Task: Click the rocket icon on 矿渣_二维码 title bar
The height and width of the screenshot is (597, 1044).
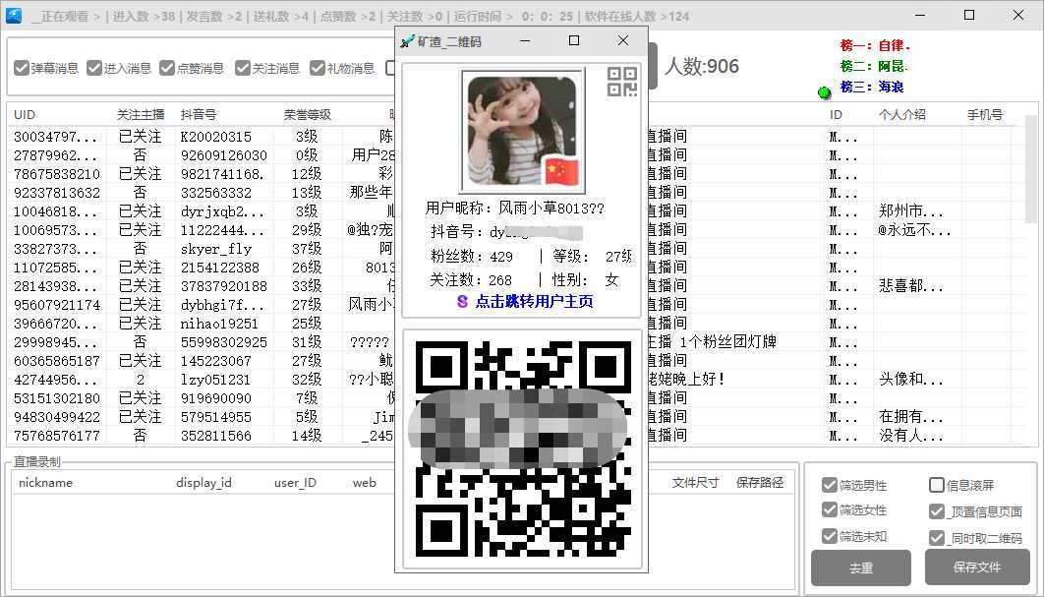Action: point(409,41)
